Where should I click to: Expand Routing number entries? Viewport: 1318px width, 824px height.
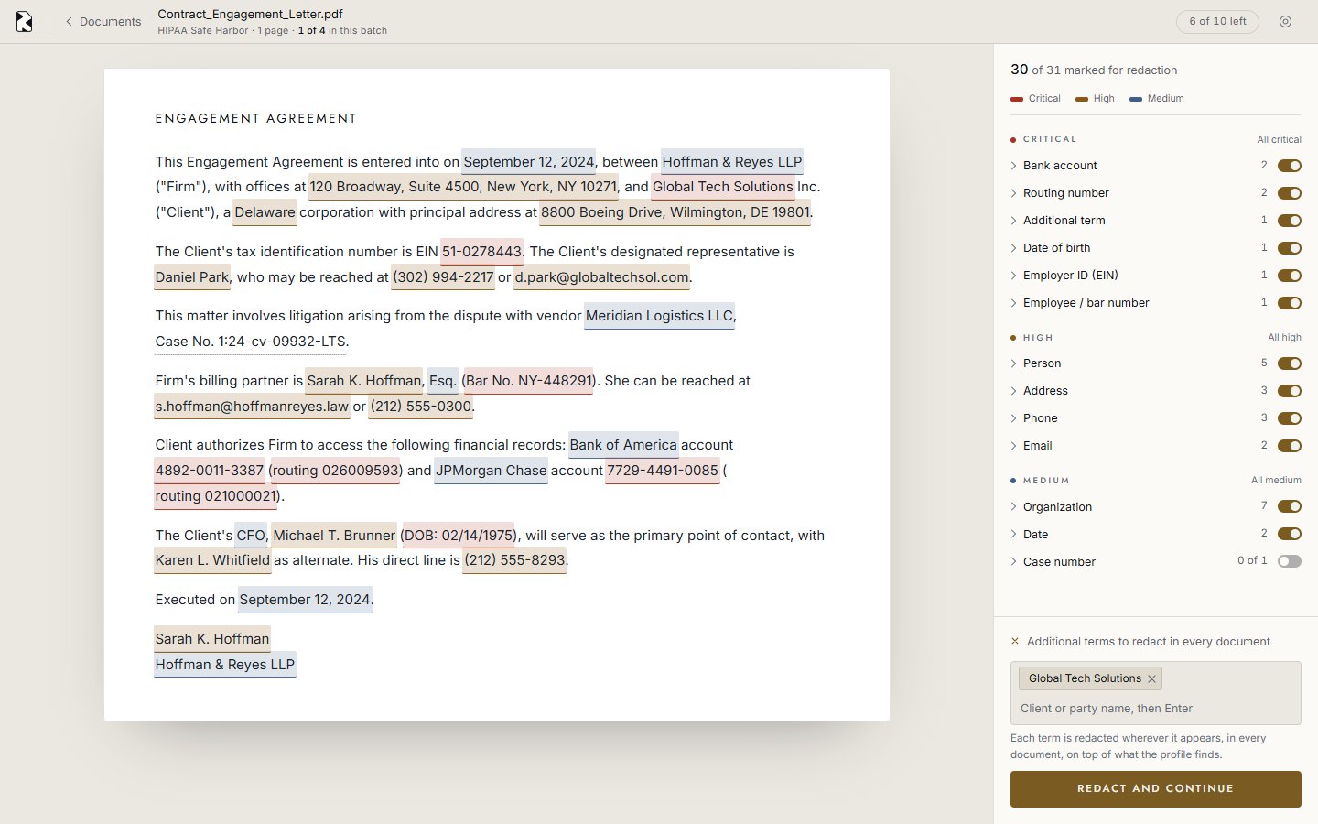point(1014,193)
